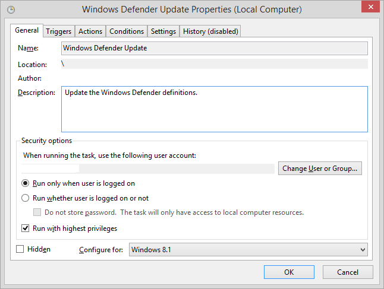Switch to the General tab

(27, 30)
